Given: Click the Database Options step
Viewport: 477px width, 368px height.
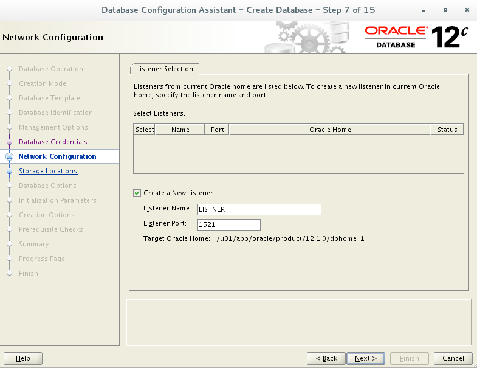Looking at the screenshot, I should pos(47,186).
